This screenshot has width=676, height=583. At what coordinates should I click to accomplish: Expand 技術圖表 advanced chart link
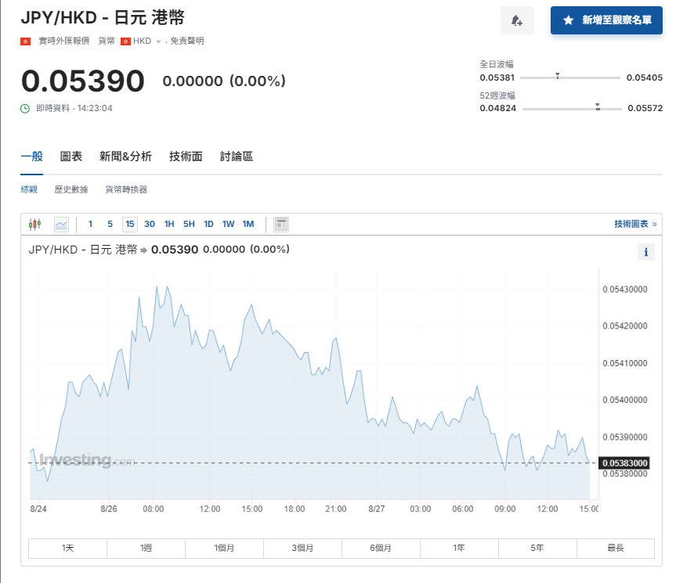634,225
